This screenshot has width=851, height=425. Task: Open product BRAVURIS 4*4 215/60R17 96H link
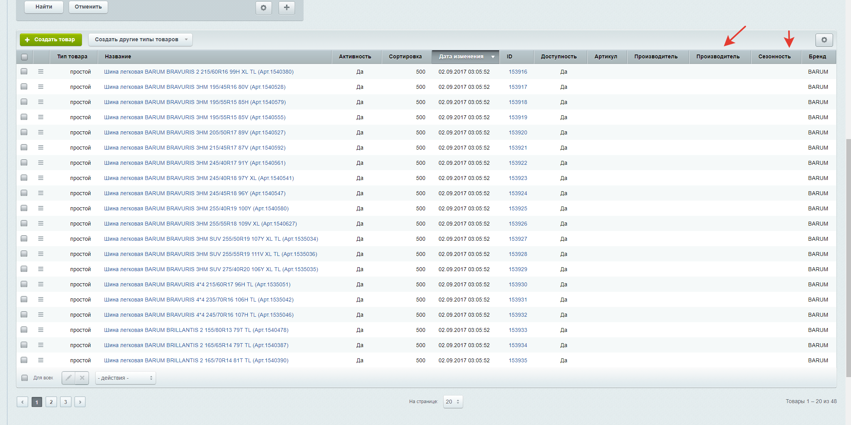tap(197, 284)
